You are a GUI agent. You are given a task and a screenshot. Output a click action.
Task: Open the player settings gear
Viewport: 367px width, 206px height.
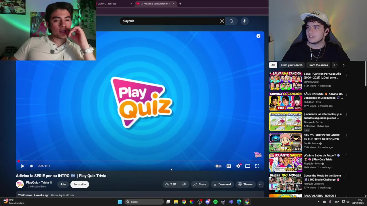point(238,166)
